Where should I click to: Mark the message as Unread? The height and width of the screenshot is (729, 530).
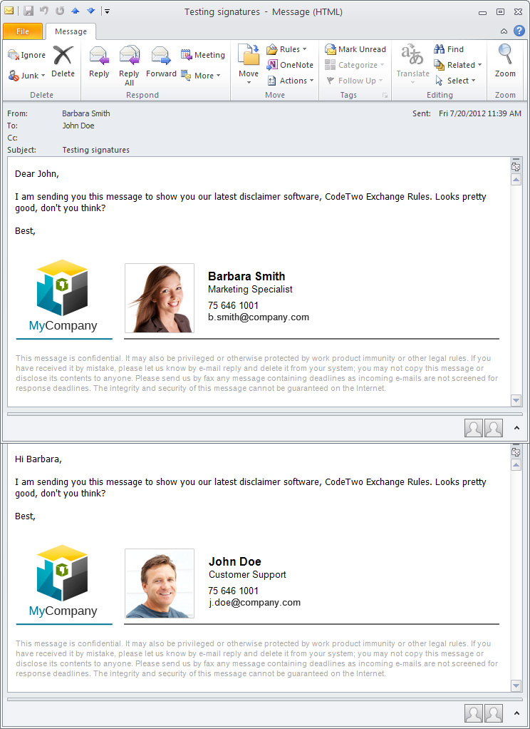coord(355,49)
